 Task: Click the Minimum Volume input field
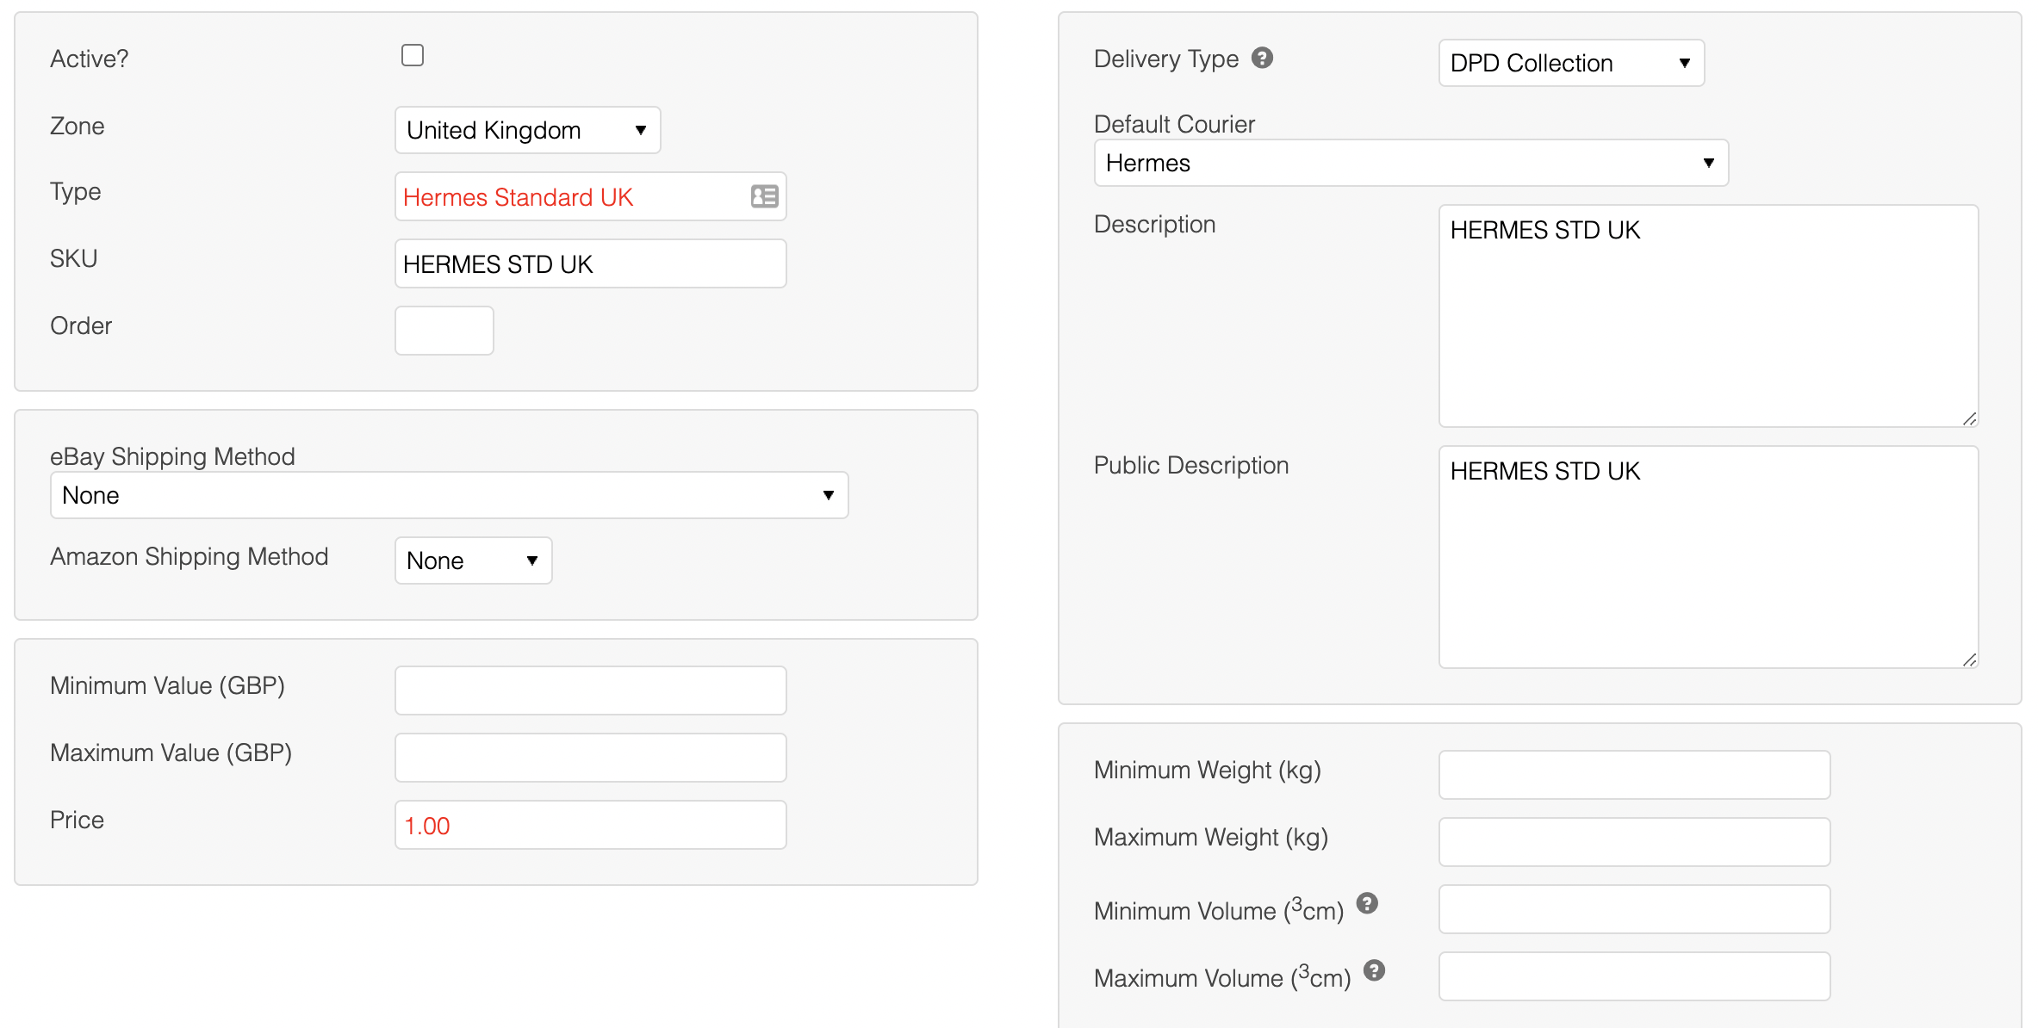1633,909
